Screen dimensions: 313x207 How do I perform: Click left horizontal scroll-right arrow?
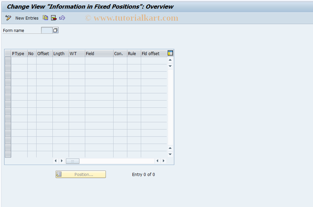pyautogui.click(x=62, y=161)
